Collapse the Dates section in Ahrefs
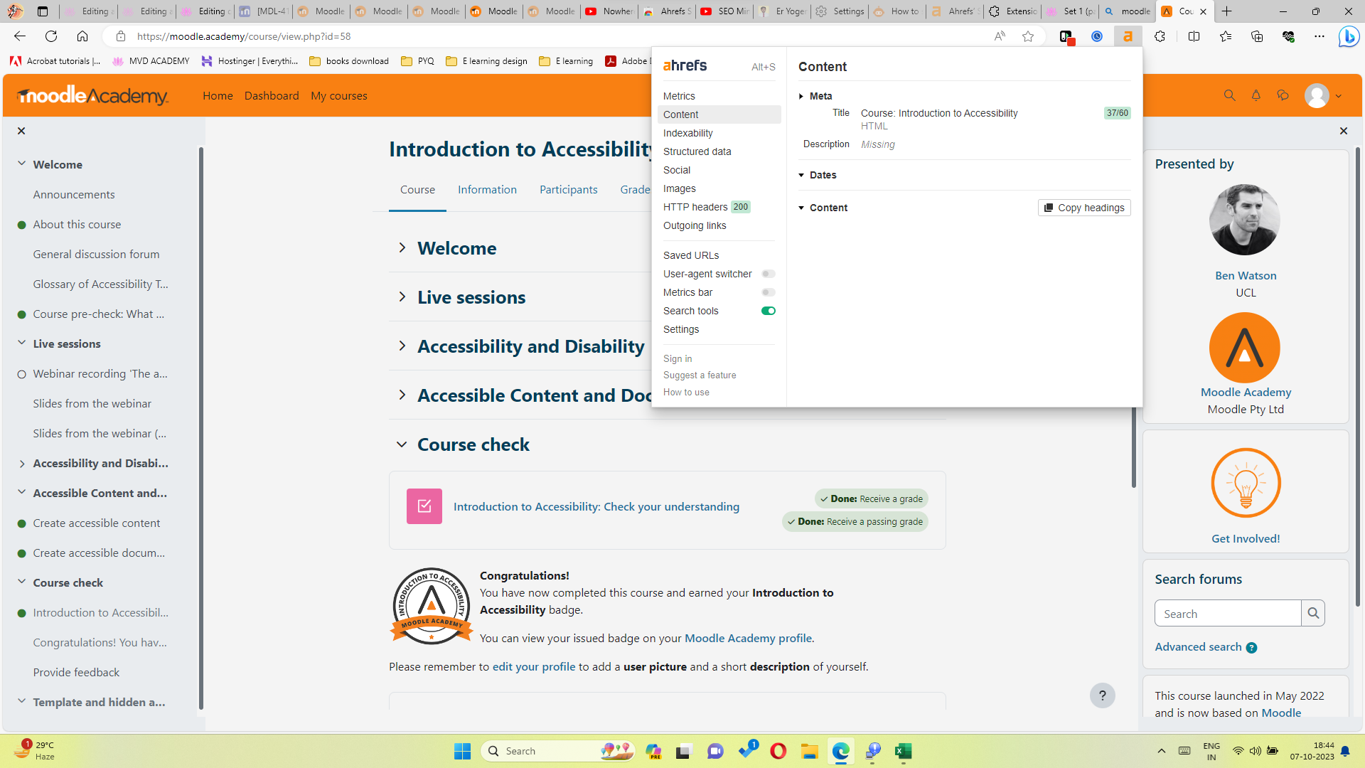Screen dimensions: 1365x768 point(801,175)
